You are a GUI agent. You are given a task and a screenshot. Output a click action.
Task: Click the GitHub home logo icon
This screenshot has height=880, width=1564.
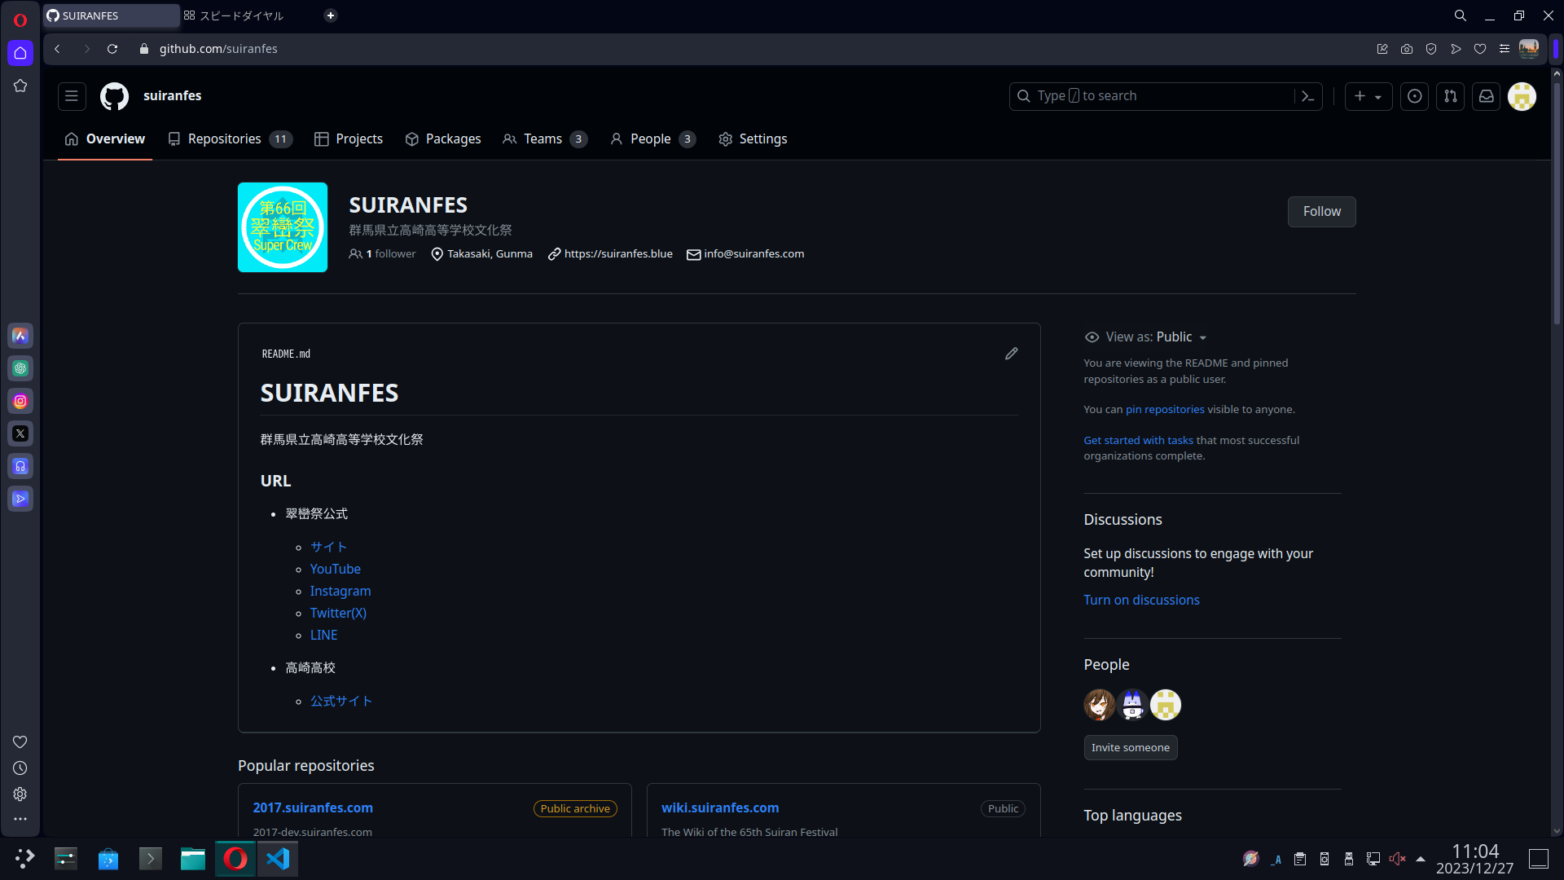[x=112, y=95]
